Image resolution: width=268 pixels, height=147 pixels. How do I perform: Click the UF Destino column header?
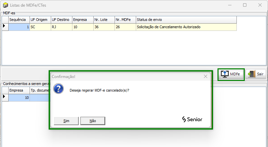point(61,20)
